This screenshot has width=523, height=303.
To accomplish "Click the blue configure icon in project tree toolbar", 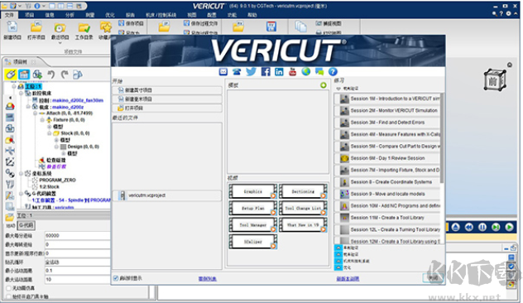I will [x=24, y=74].
